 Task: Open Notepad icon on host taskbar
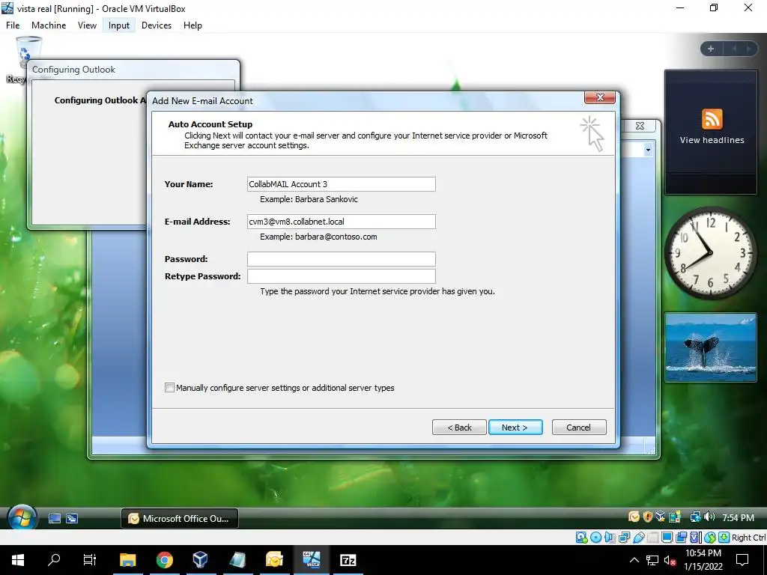point(237,560)
